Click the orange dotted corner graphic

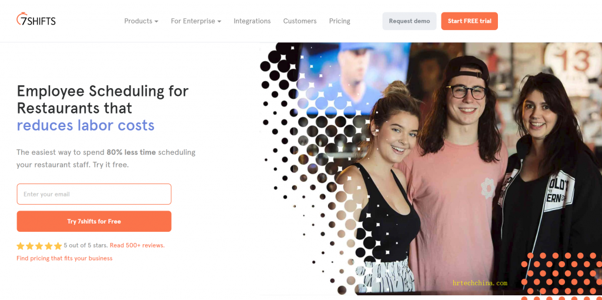click(x=561, y=275)
